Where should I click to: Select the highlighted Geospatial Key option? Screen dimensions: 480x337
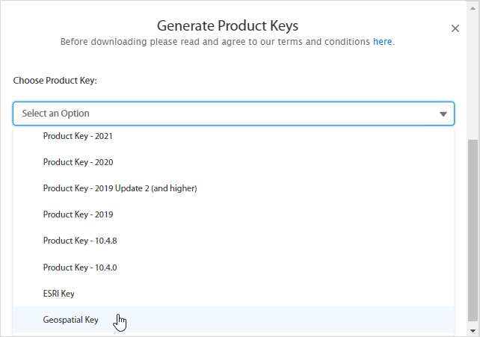click(70, 320)
